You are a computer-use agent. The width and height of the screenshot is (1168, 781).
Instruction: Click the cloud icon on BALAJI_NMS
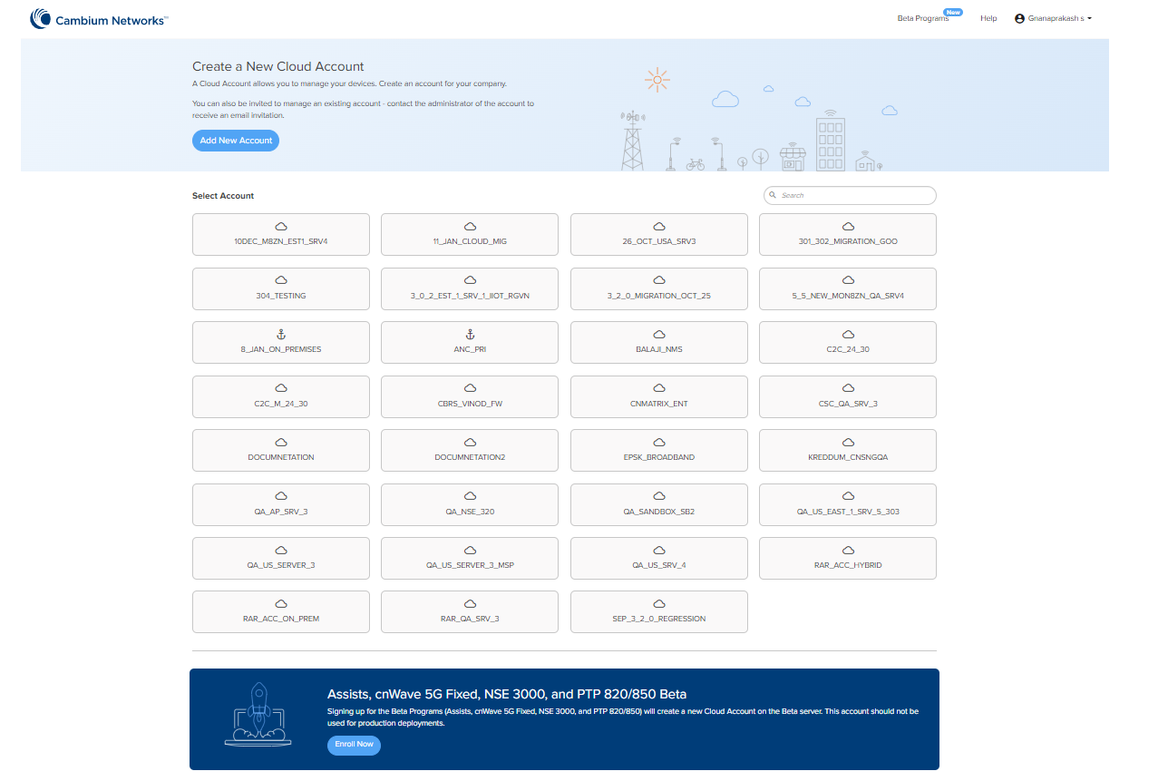tap(659, 335)
